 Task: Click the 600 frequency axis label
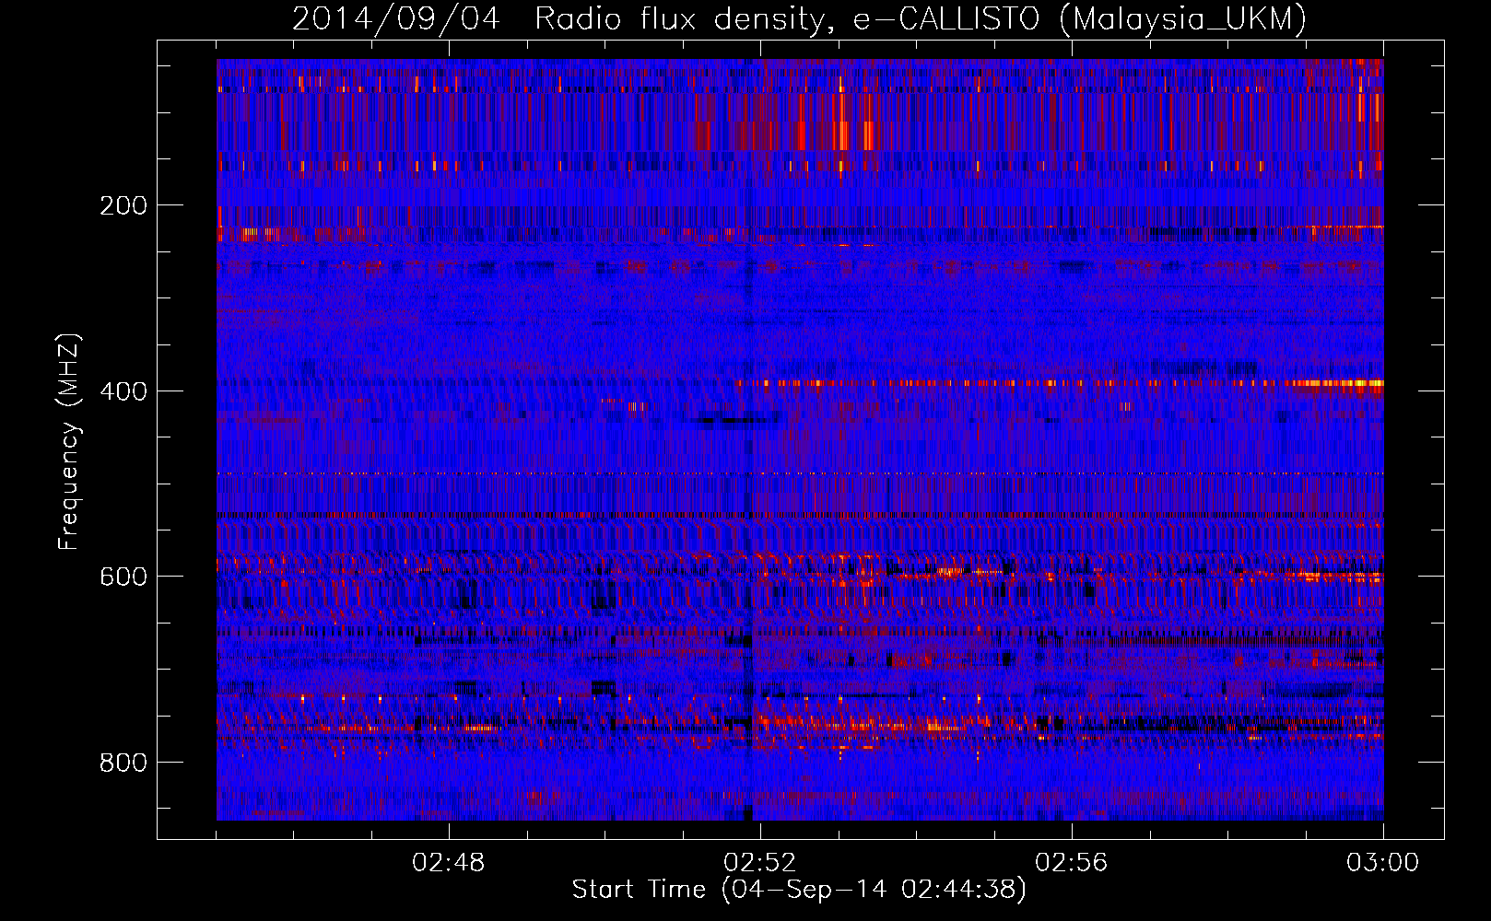[x=123, y=577]
